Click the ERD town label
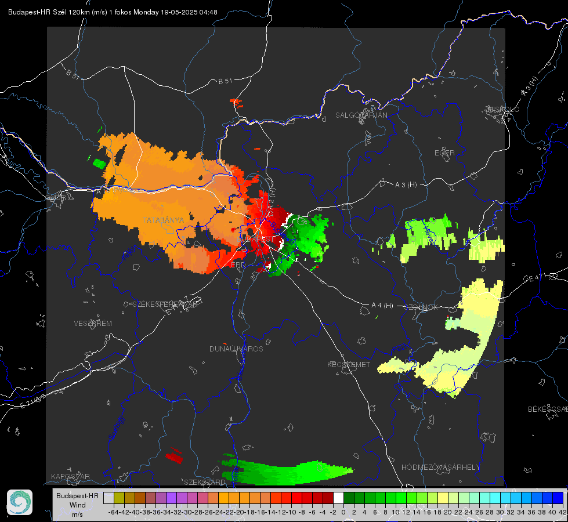 click(x=238, y=265)
